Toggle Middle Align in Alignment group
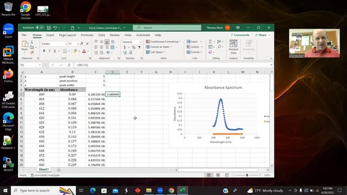 click(x=101, y=42)
